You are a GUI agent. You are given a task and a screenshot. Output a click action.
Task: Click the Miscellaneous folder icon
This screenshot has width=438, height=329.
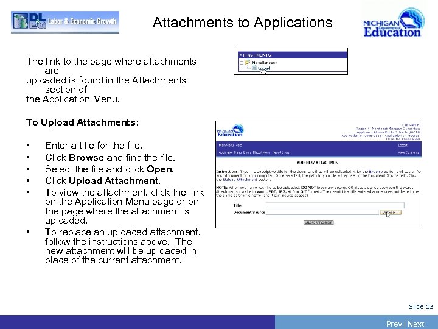(247, 62)
